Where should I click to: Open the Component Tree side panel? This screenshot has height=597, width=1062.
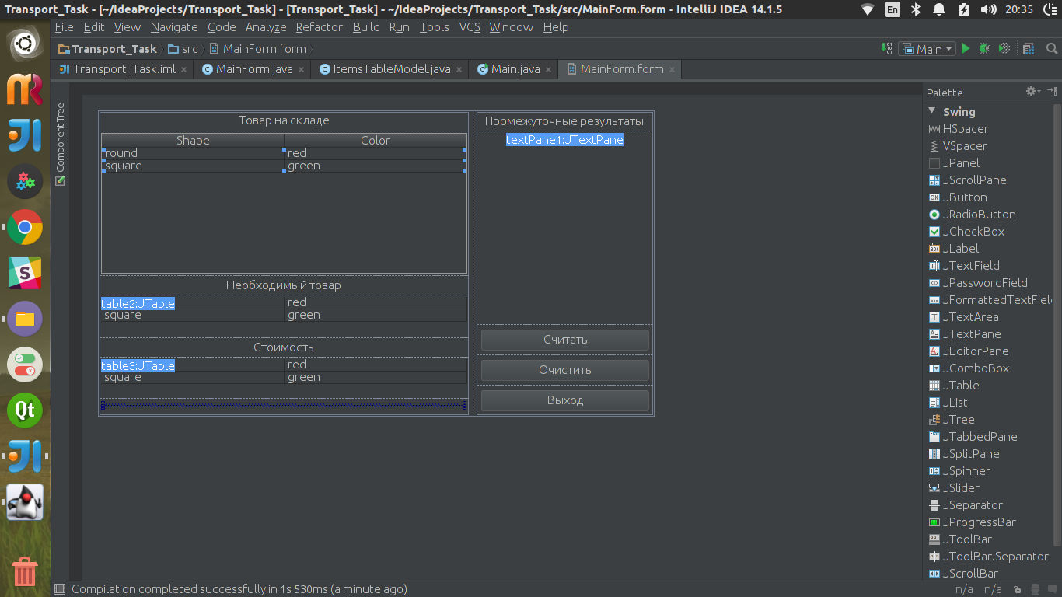pos(60,144)
